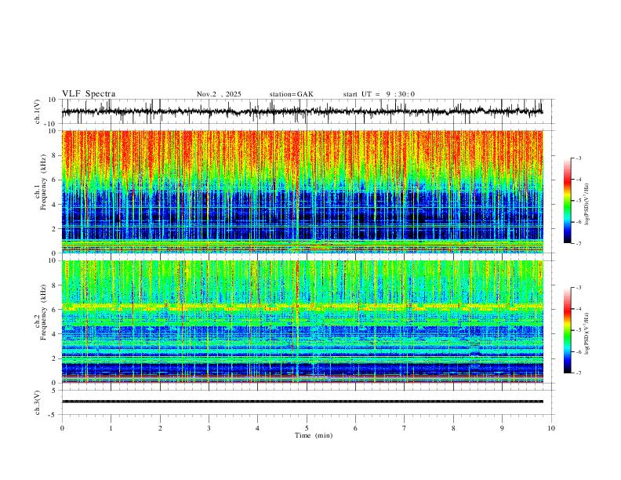Click the "7" tick on the time axis
Image resolution: width=621 pixels, height=480 pixels.
click(x=405, y=428)
